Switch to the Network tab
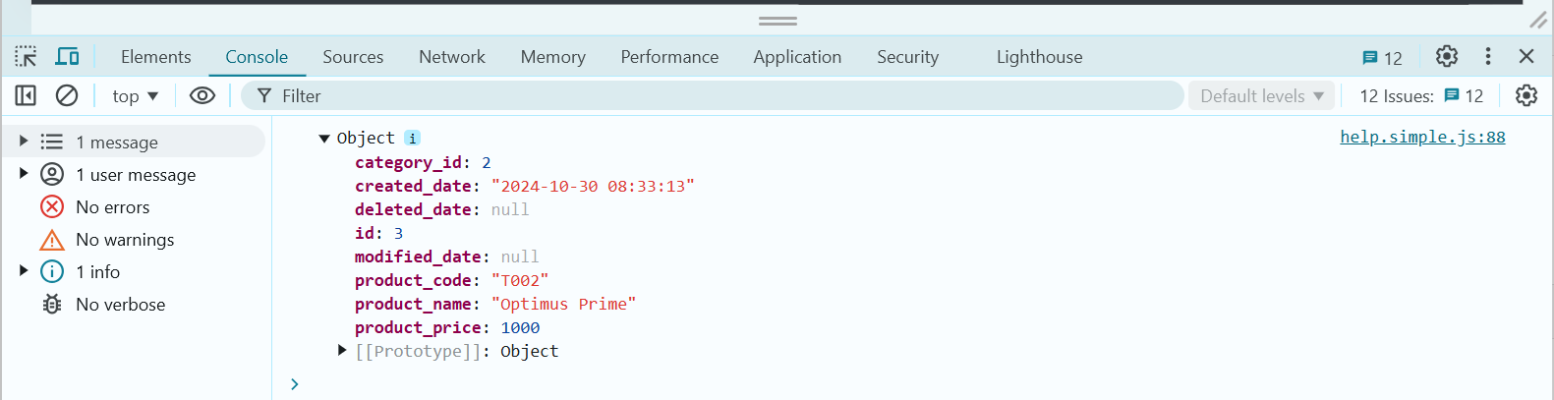1554x400 pixels. [x=451, y=57]
